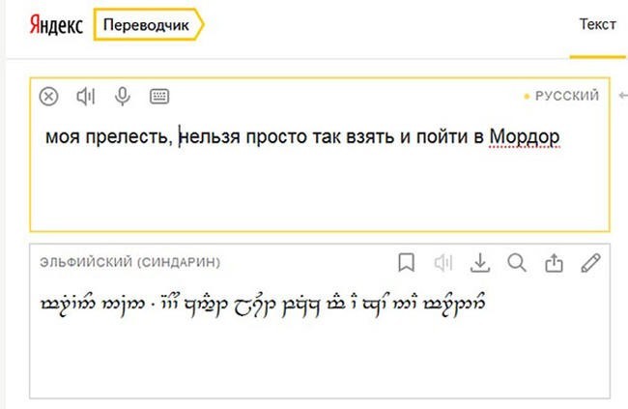Bookmark the Sindarin translation
The height and width of the screenshot is (409, 628).
coord(407,263)
